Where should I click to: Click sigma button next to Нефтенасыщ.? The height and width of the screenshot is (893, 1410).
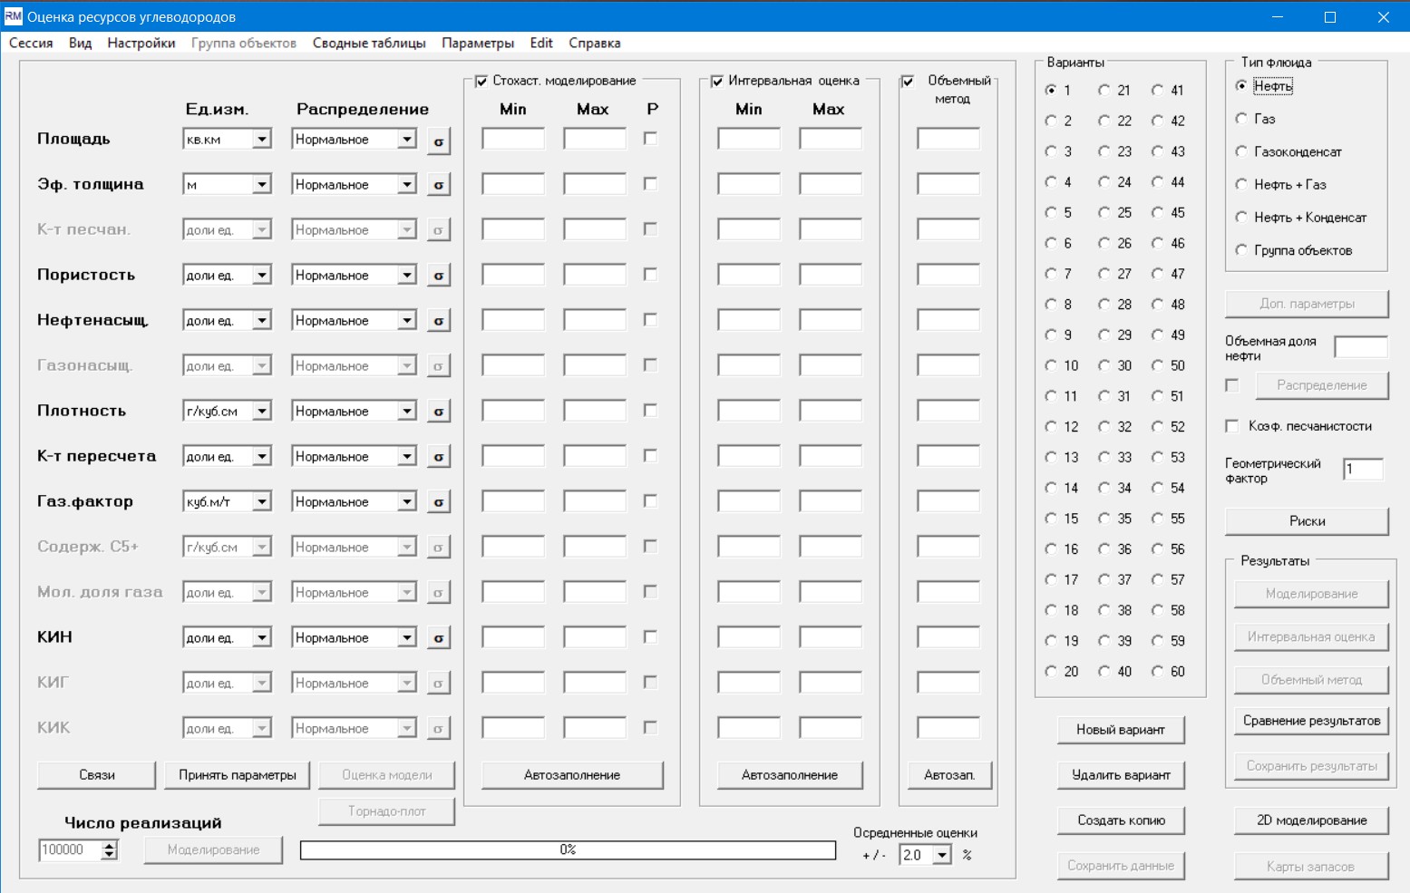click(438, 321)
